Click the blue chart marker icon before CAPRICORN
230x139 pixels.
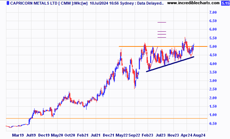pyautogui.click(x=8, y=3)
